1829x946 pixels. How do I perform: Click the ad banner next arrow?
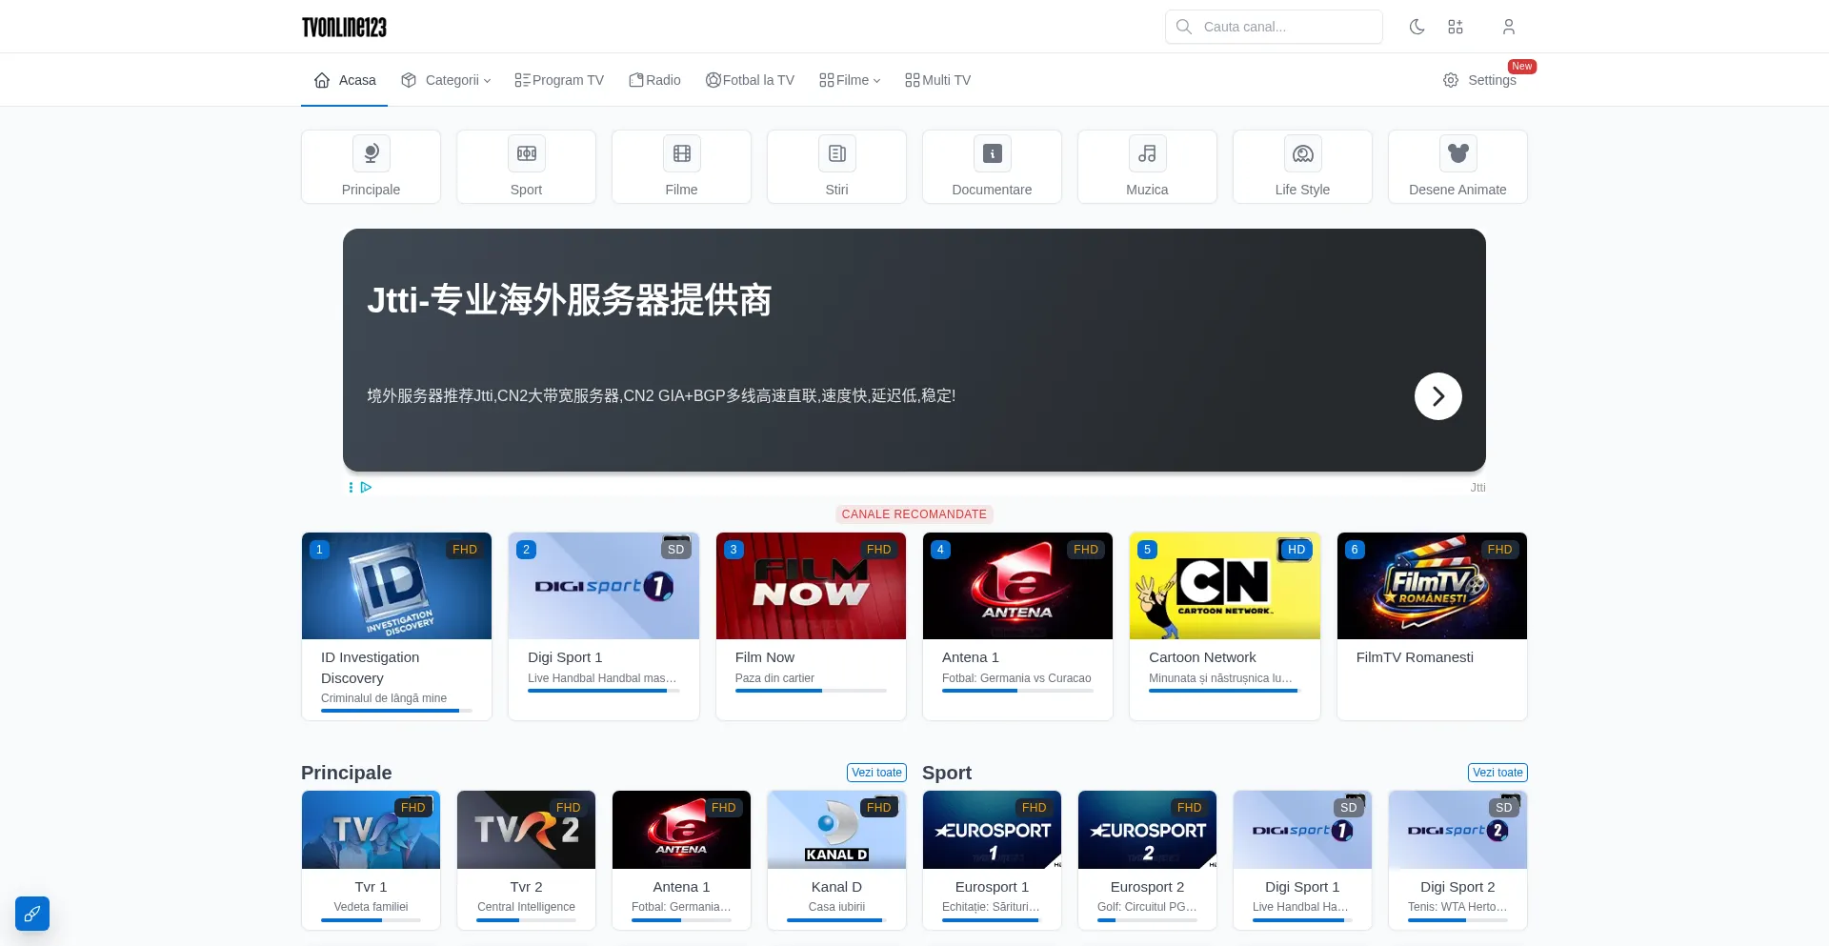(1438, 396)
